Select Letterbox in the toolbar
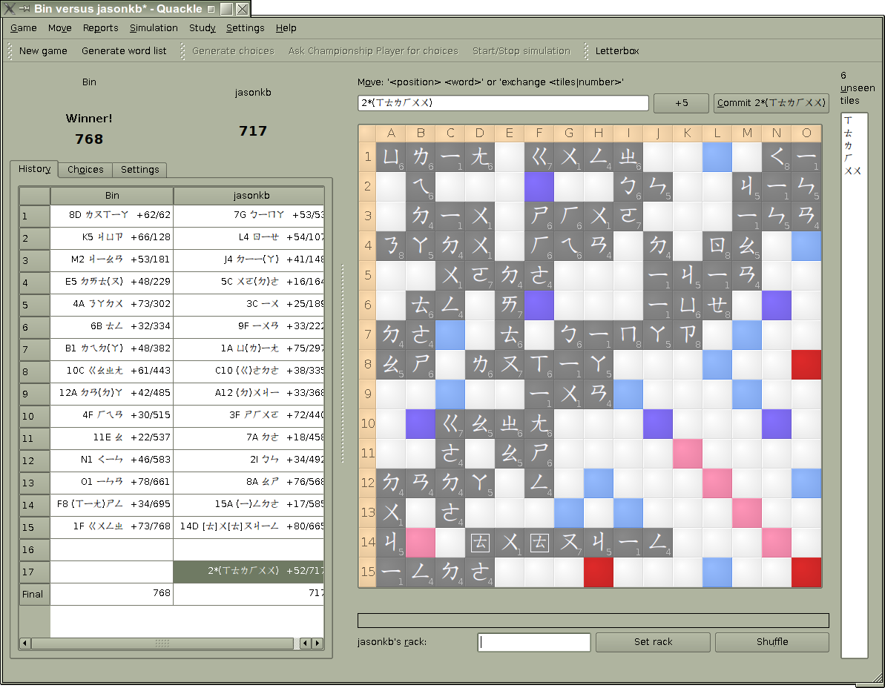 616,51
